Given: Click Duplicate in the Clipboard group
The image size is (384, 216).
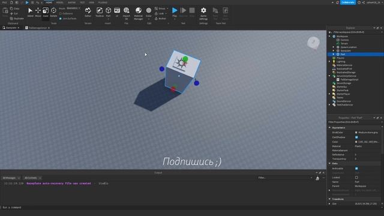Looking at the screenshot, I should point(17,19).
